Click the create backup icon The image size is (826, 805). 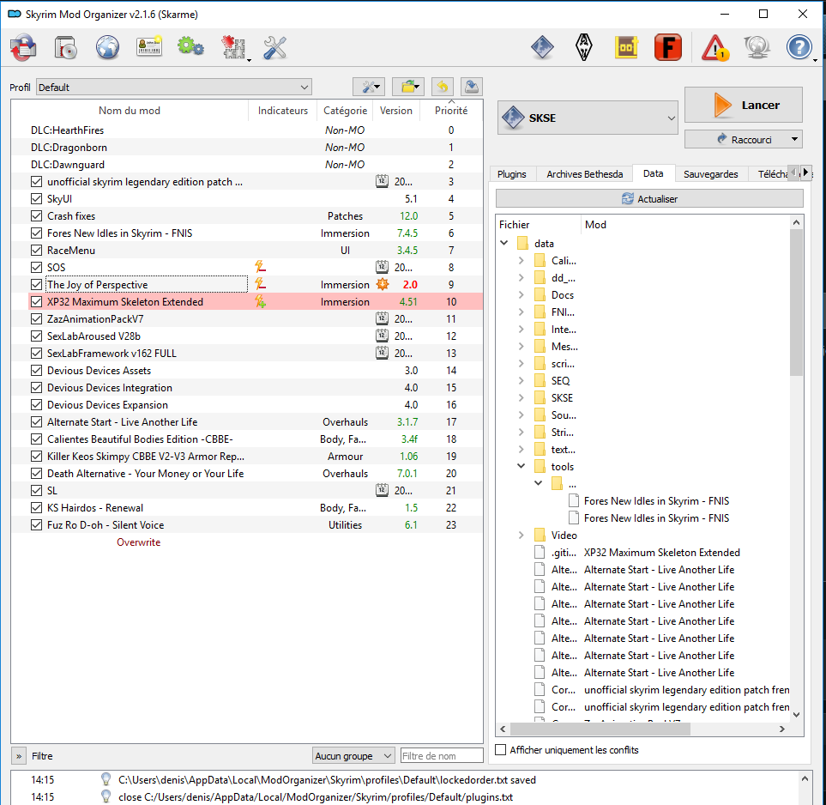tap(472, 87)
